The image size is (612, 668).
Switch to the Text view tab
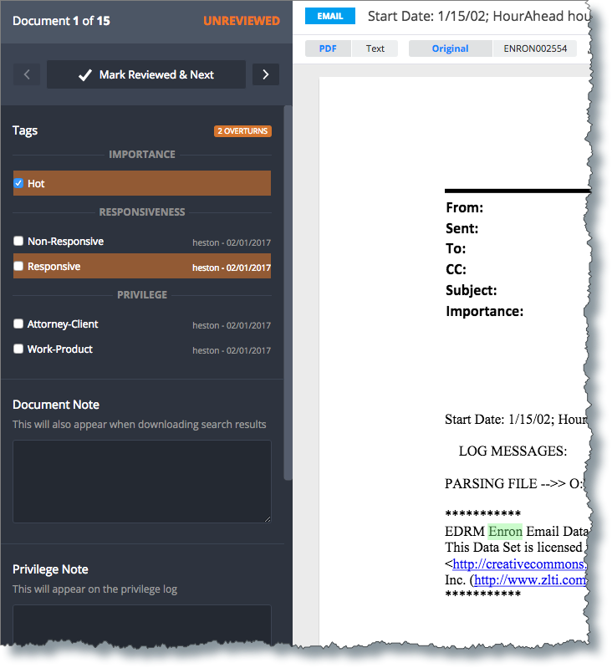pyautogui.click(x=375, y=48)
